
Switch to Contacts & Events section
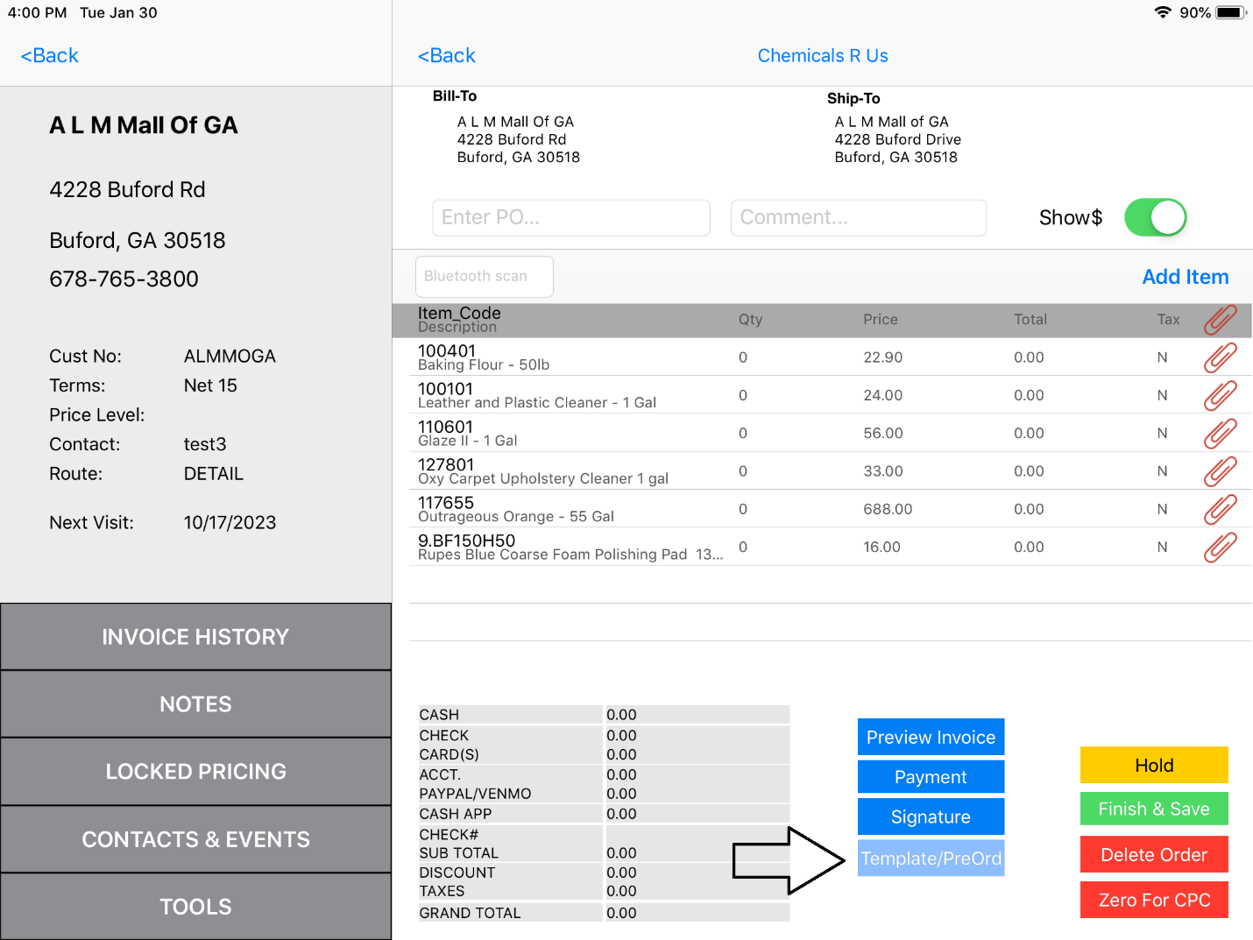195,838
